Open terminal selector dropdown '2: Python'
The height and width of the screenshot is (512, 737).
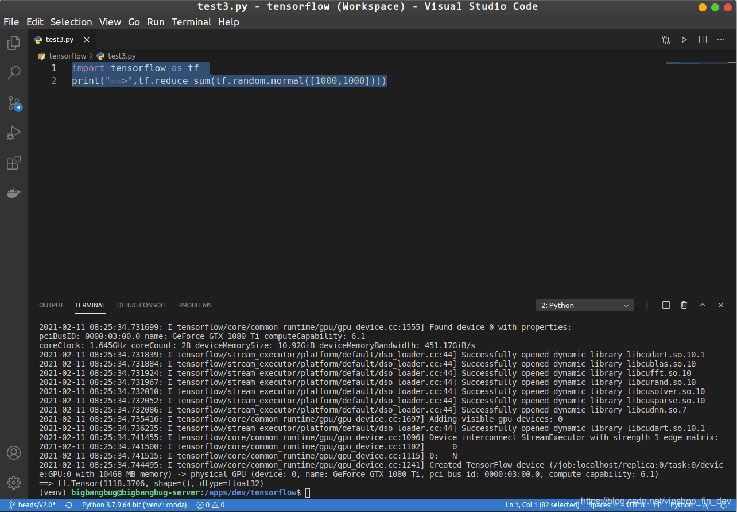click(x=584, y=306)
